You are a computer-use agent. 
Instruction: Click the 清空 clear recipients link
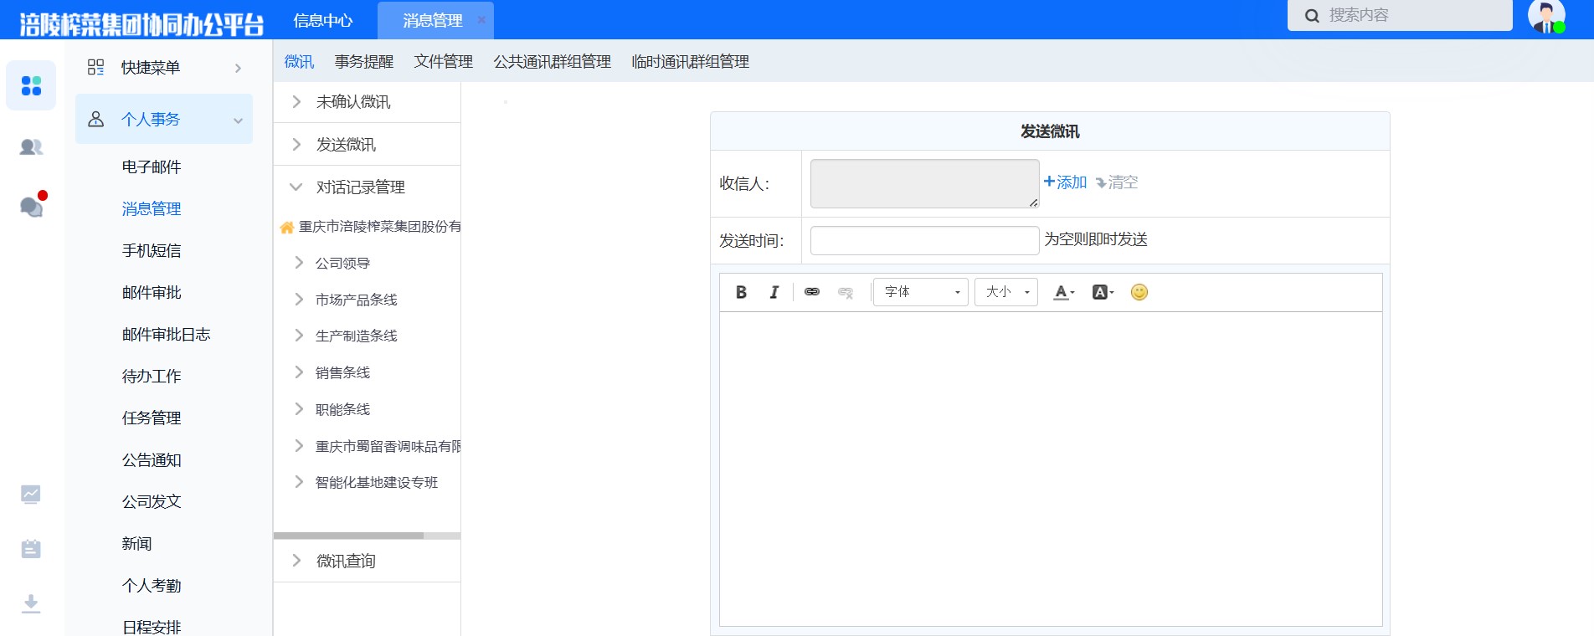1117,182
